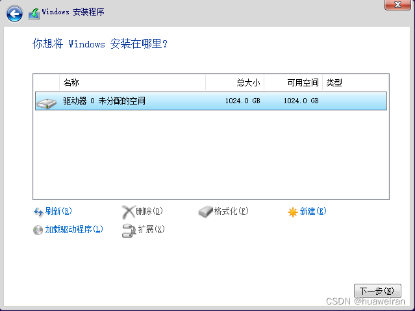Viewport: 415px width, 311px height.
Task: Click the disc icon for load driver
Action: (38, 230)
